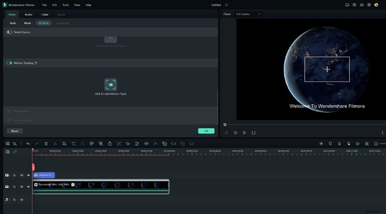The image size is (386, 214).
Task: Open the Tools menu
Action: [x=66, y=5]
